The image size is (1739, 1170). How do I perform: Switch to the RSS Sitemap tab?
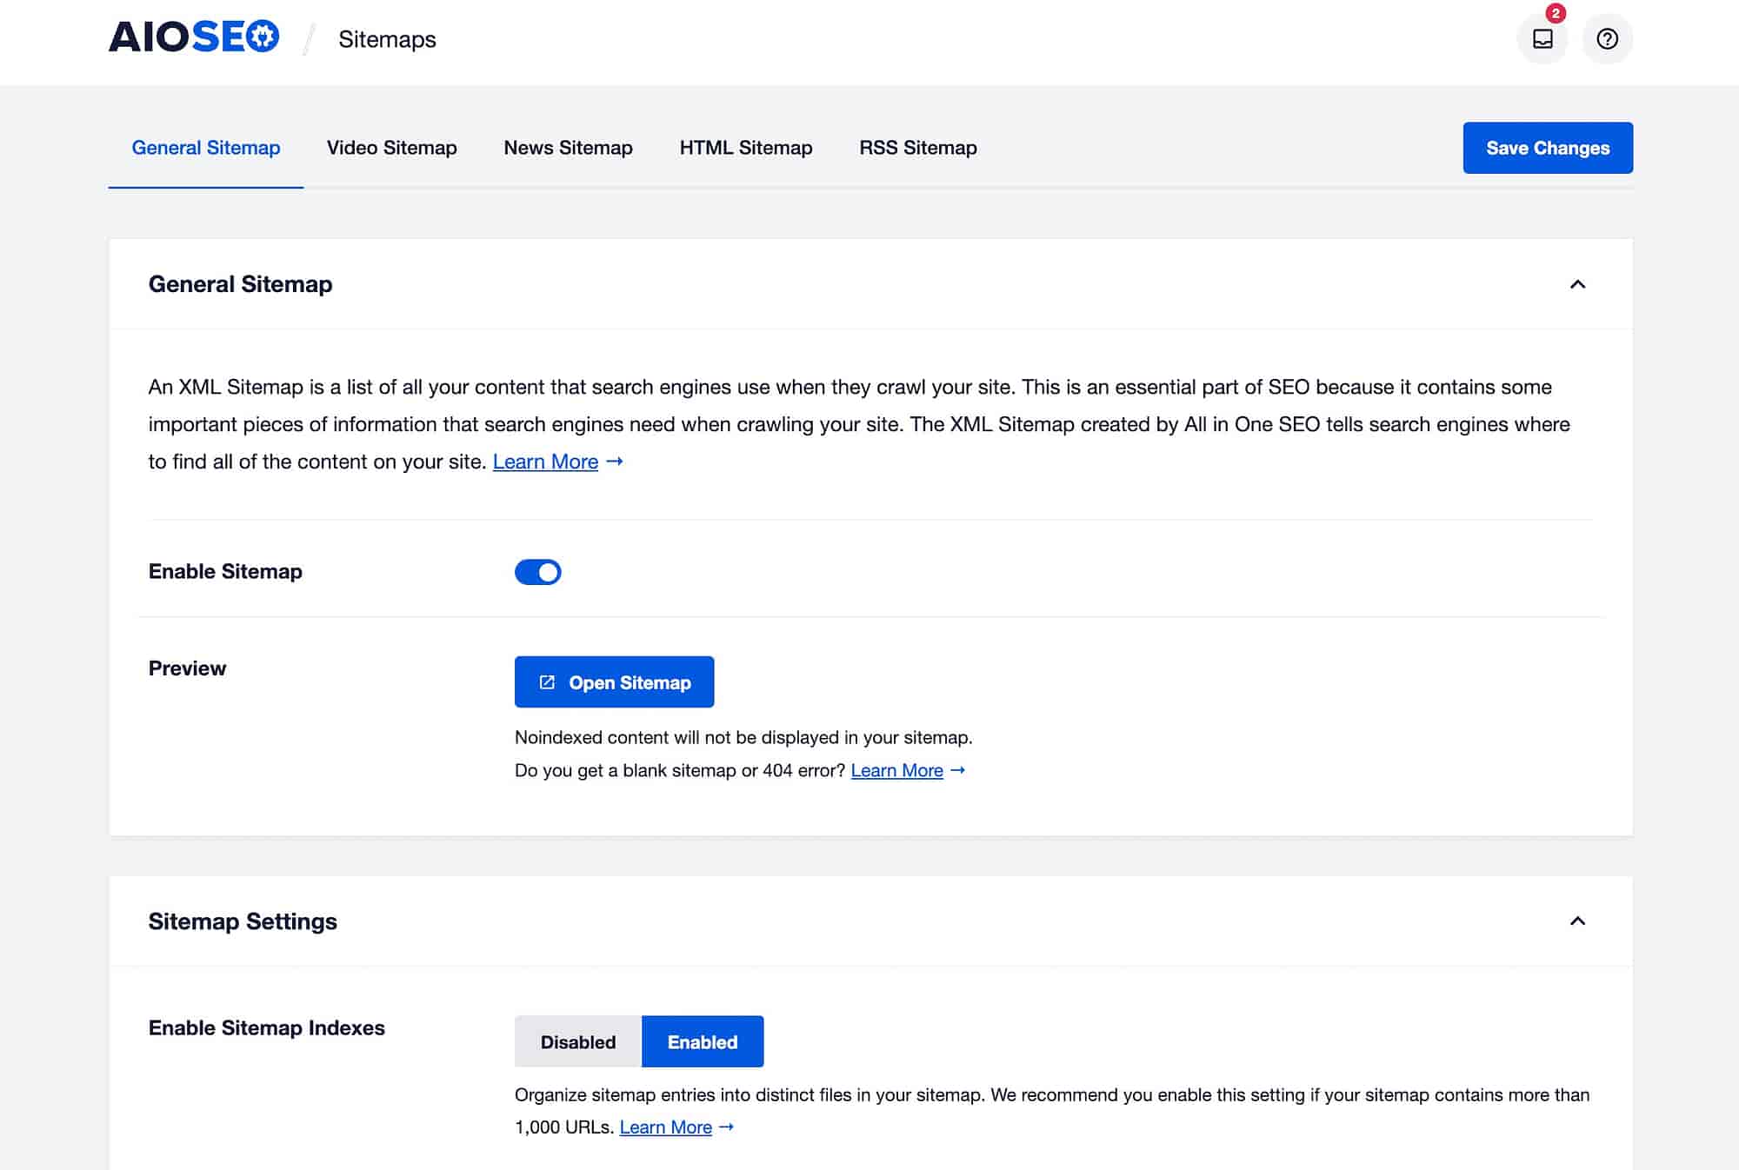click(918, 148)
